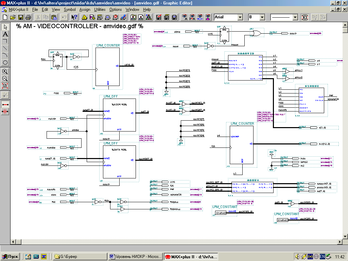348x261 pixels.
Task: Open the Assign menu
Action: [x=85, y=10]
